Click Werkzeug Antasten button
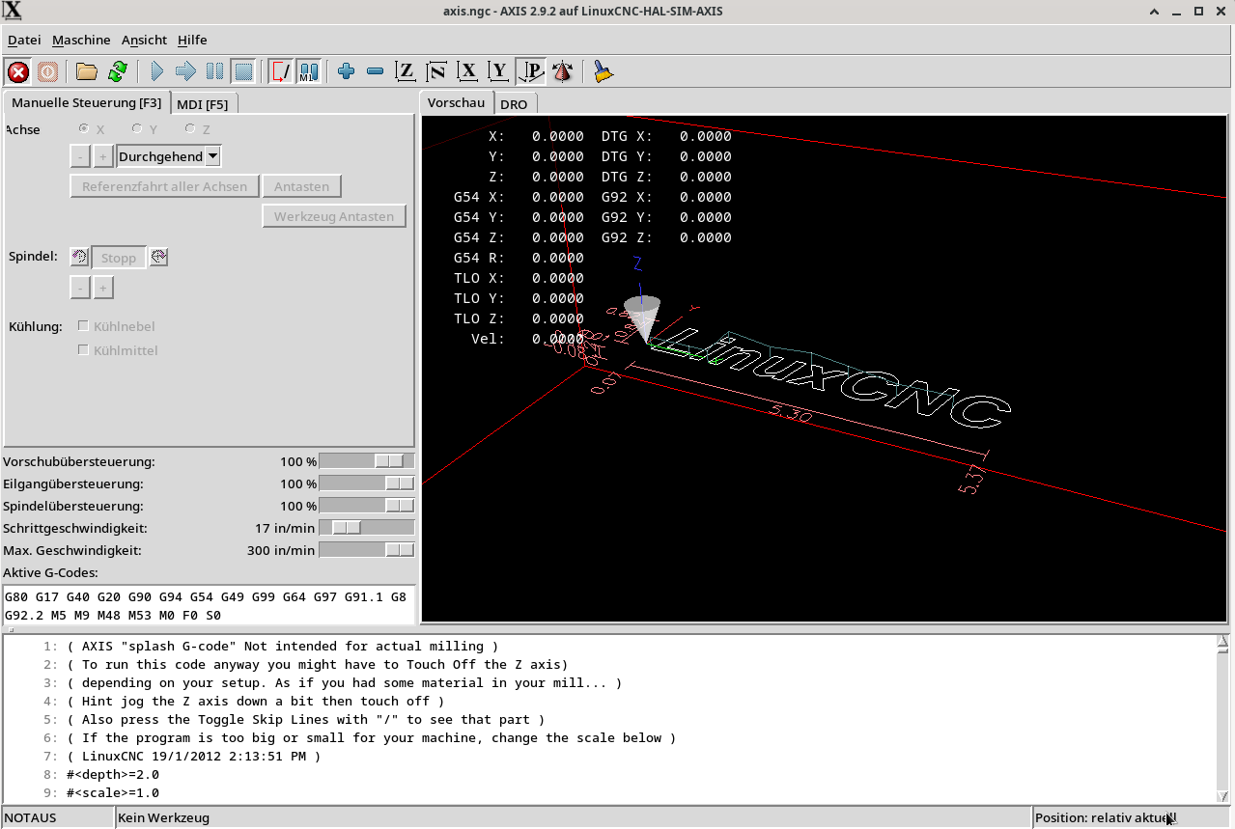The image size is (1235, 829). tap(334, 216)
